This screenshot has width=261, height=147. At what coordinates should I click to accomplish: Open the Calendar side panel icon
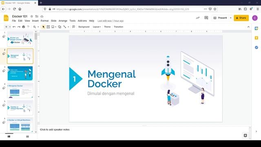(257, 29)
